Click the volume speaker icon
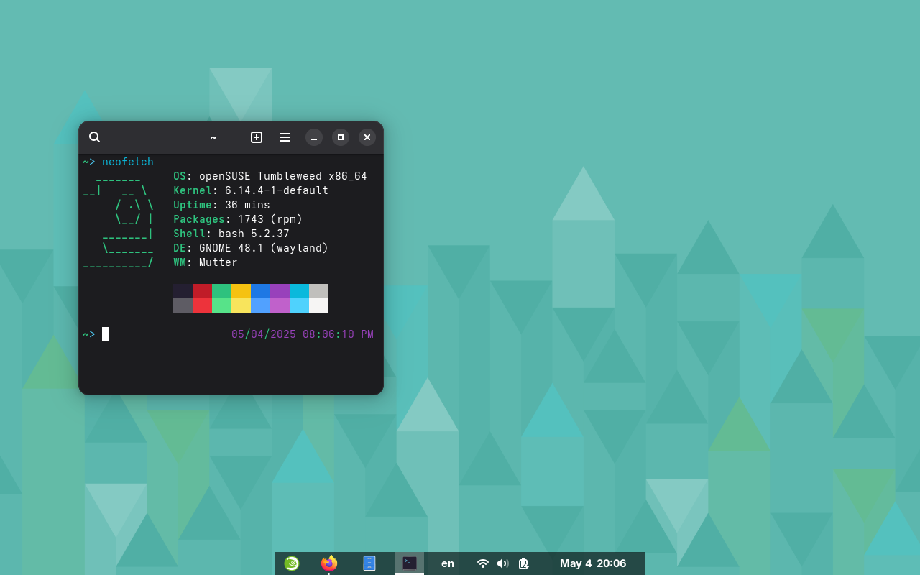920x575 pixels. pyautogui.click(x=503, y=563)
